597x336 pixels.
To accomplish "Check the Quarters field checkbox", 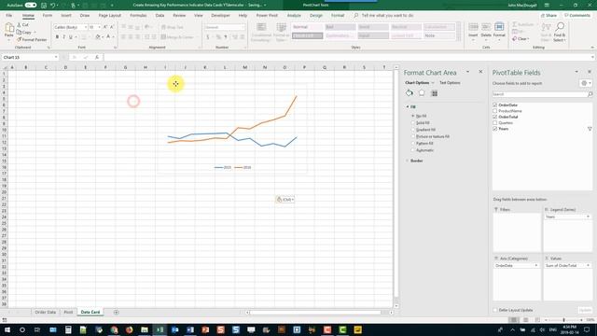I will click(495, 122).
